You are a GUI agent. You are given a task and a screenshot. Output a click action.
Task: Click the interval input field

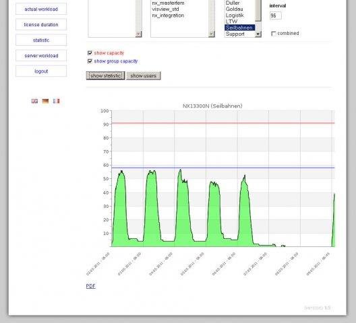click(x=276, y=15)
